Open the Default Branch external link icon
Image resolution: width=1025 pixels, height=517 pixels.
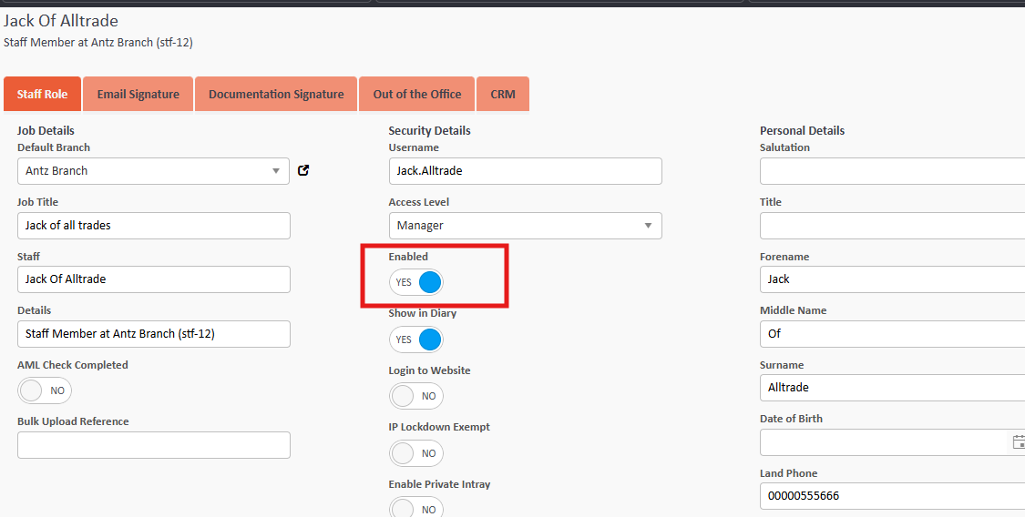(x=303, y=170)
